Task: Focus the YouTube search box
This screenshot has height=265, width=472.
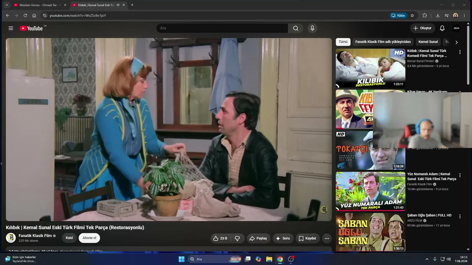Action: tap(222, 28)
